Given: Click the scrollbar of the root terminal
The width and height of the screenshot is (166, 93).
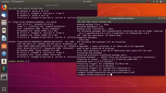Looking at the screenshot, I should click(x=165, y=52).
